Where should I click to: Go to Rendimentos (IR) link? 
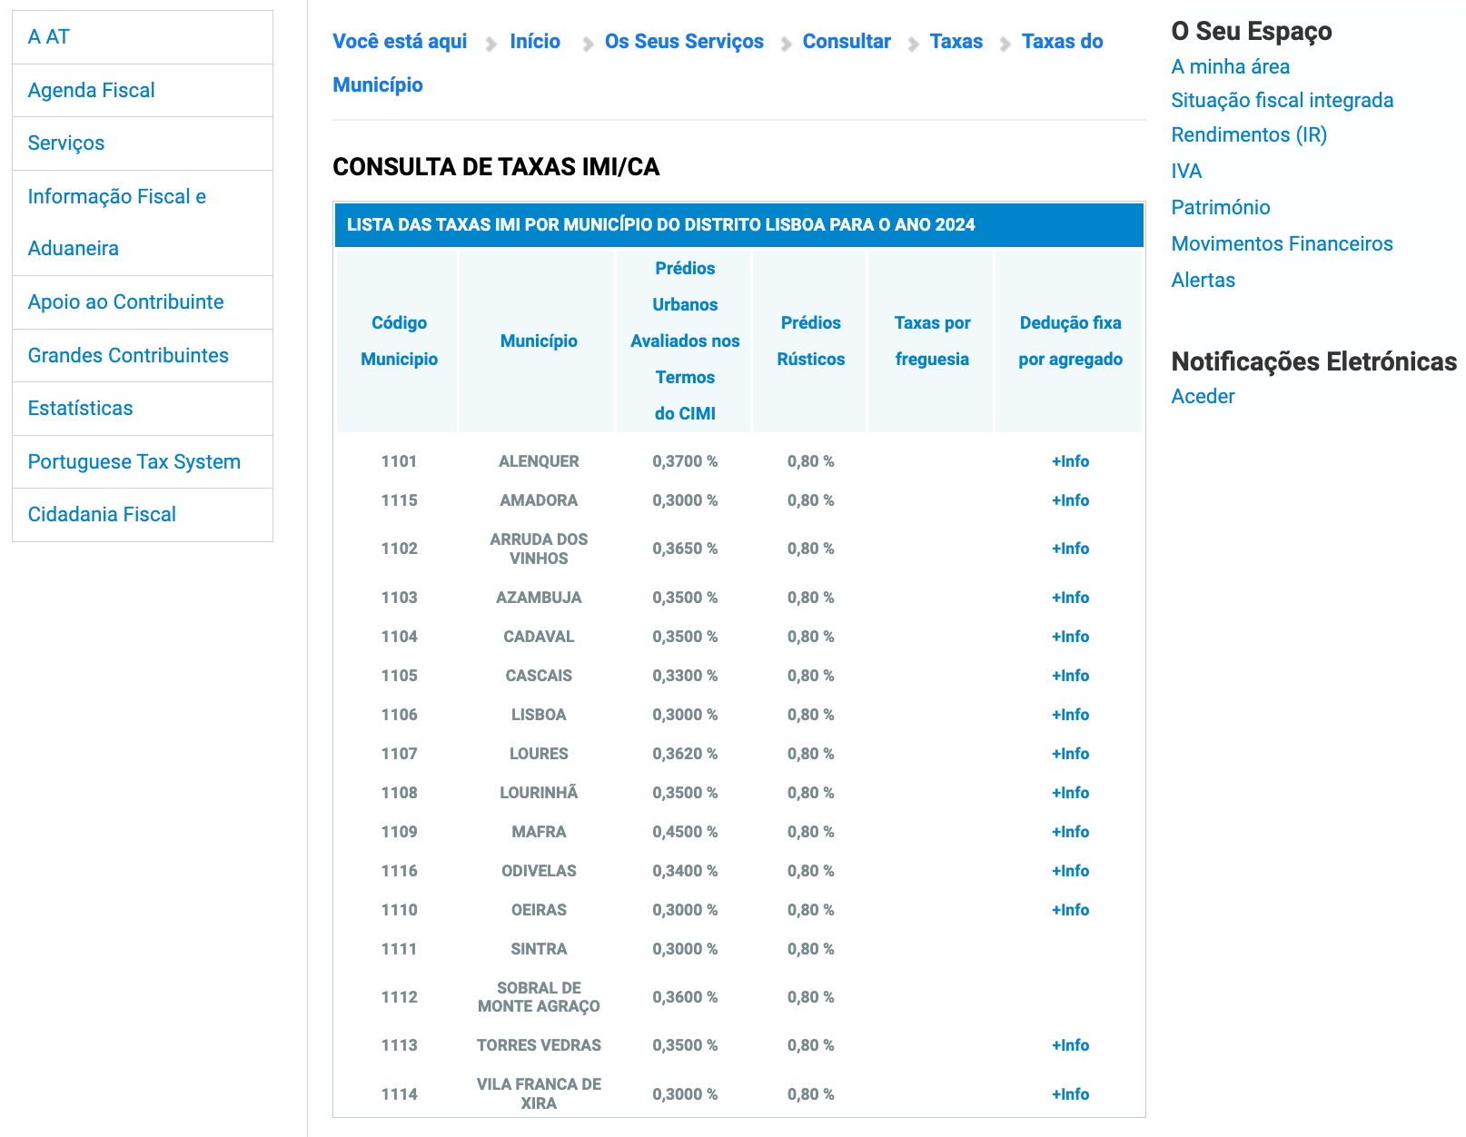[1248, 134]
